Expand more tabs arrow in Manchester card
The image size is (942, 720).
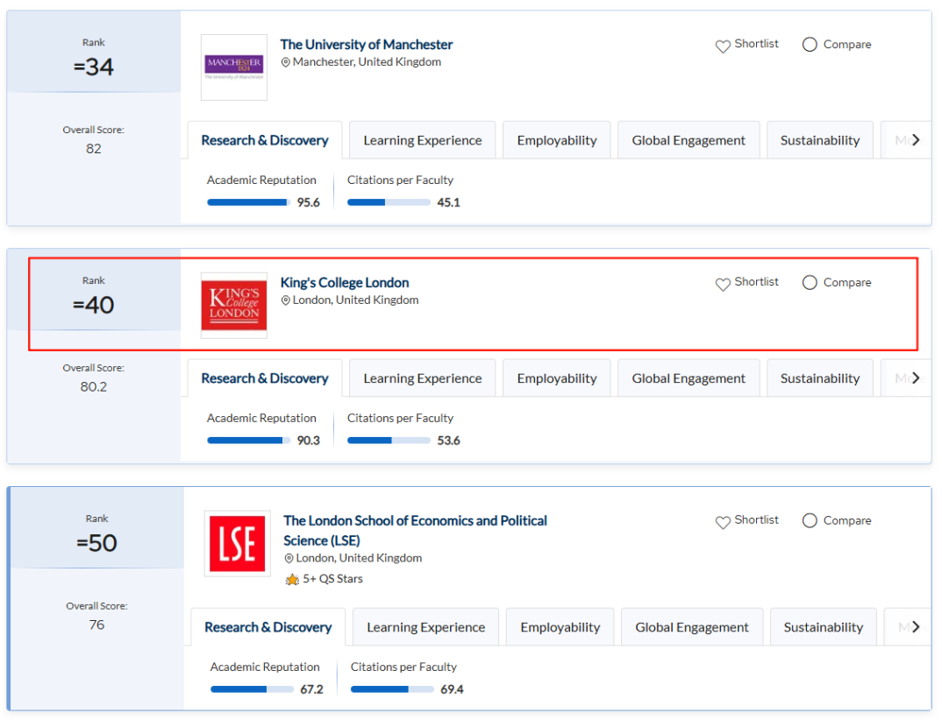coord(915,140)
